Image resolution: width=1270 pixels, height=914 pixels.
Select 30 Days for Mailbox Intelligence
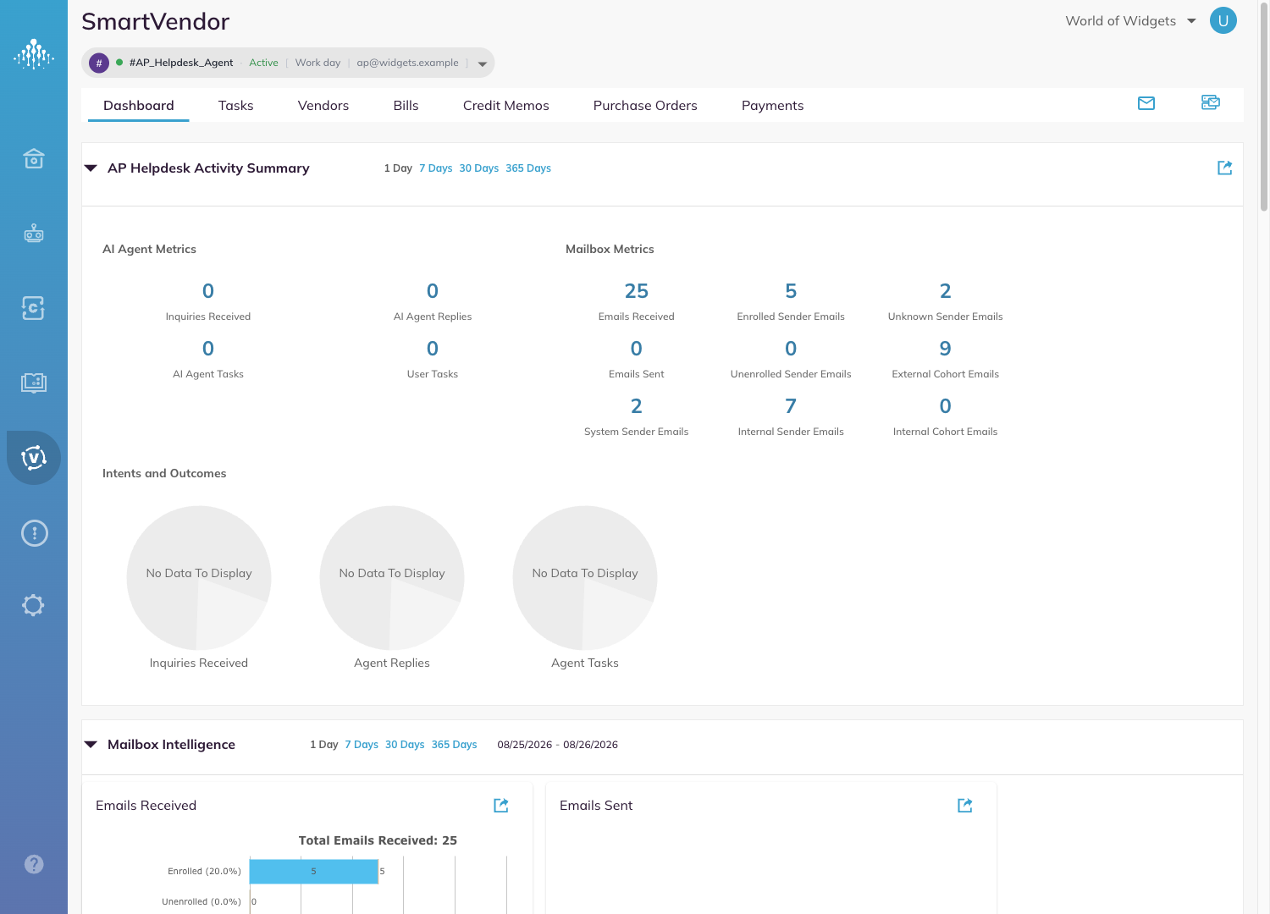405,745
